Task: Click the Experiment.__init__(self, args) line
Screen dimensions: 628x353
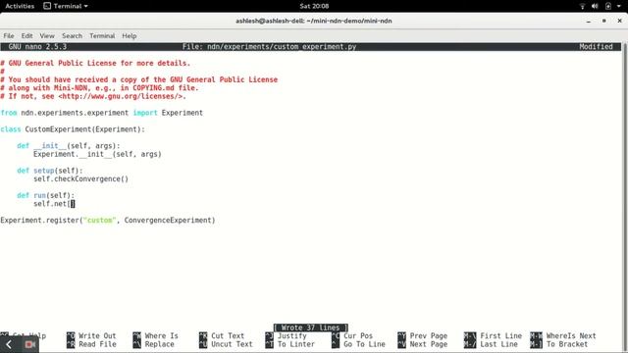Action: [x=97, y=154]
